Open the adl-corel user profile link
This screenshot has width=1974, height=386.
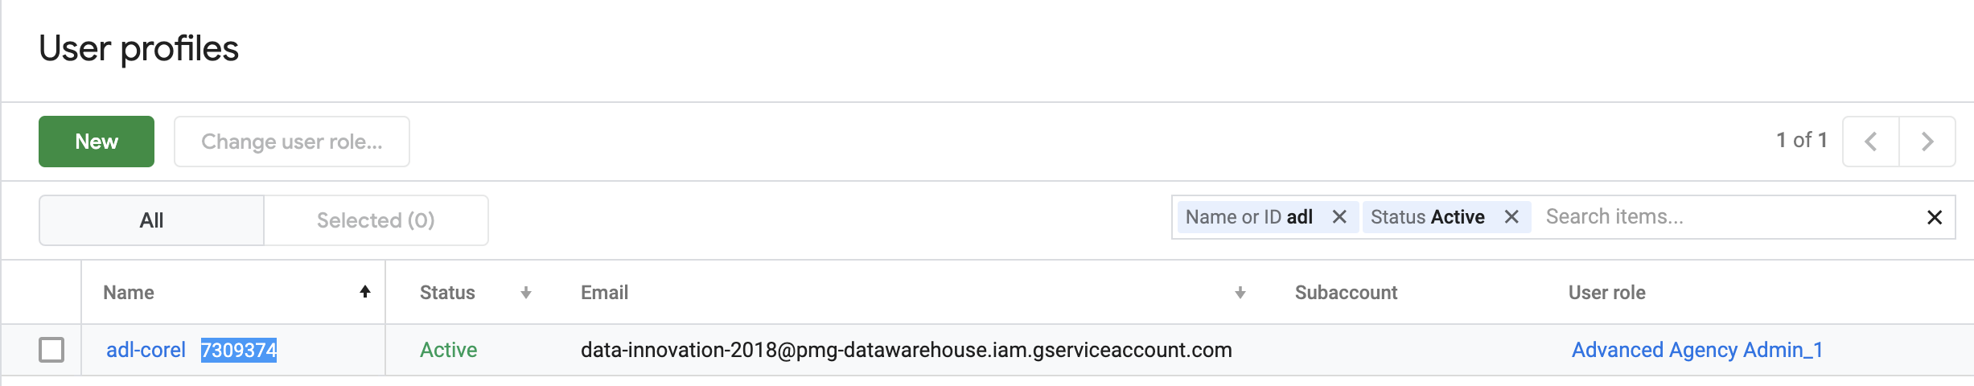tap(146, 350)
